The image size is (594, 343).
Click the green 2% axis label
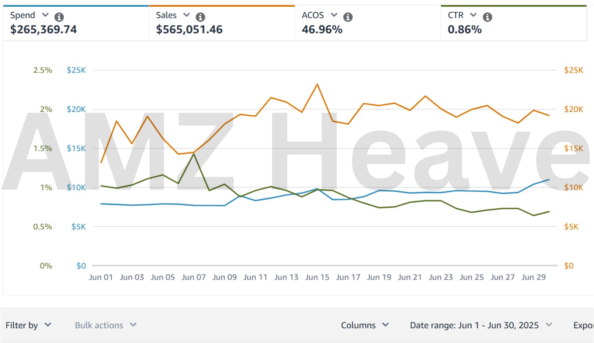(46, 109)
